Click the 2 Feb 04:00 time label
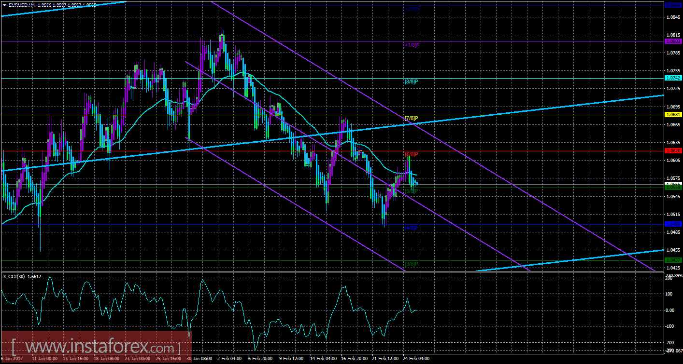This screenshot has height=364, width=683. 229,359
